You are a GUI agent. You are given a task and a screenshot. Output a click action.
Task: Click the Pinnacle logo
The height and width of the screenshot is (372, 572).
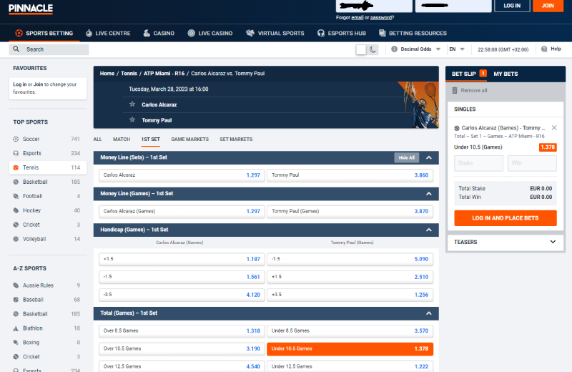pos(31,9)
